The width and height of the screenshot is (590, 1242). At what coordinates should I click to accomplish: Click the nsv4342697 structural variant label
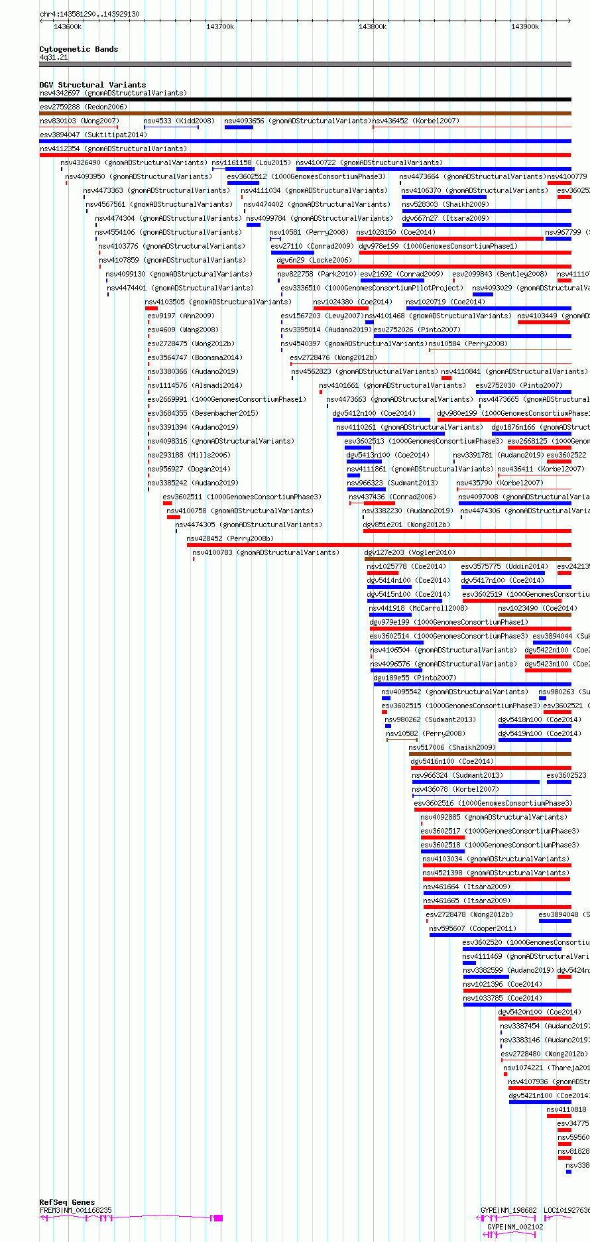pos(113,93)
